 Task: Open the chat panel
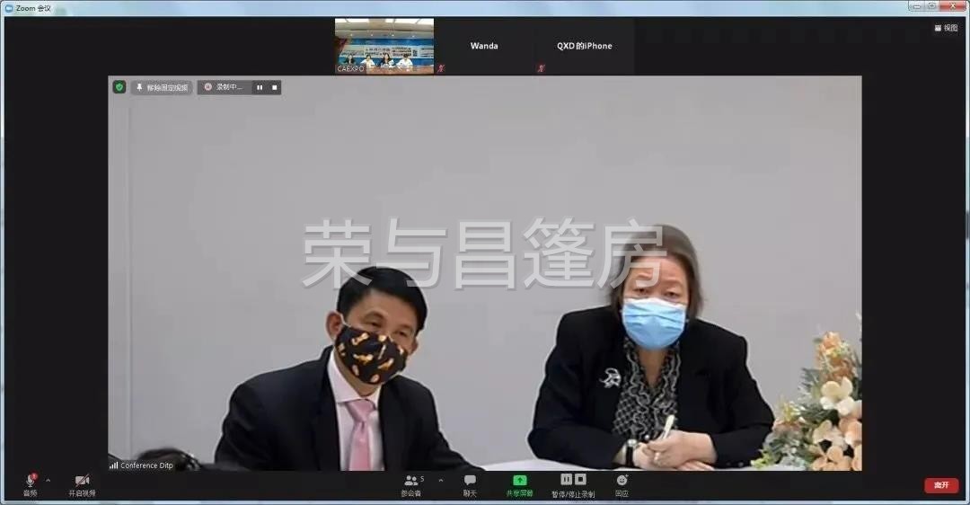click(x=470, y=482)
